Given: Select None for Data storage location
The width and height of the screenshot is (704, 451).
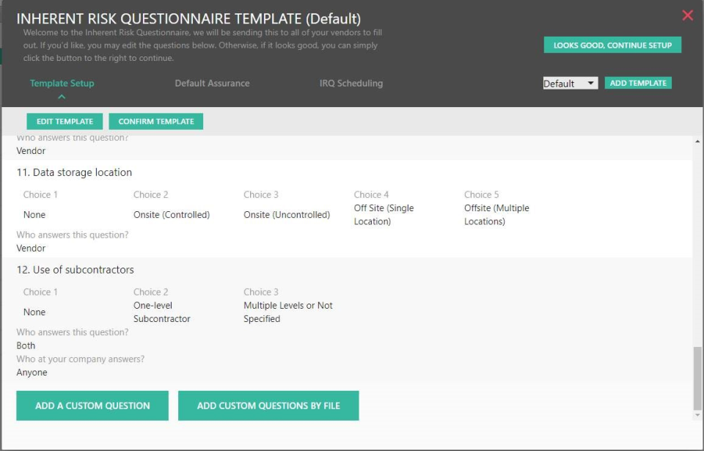Looking at the screenshot, I should pos(35,215).
